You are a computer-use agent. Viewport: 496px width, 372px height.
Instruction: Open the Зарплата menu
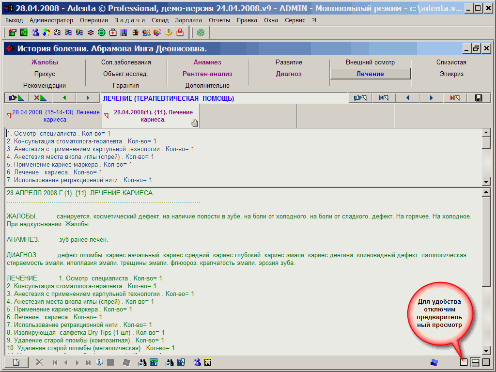tap(189, 20)
